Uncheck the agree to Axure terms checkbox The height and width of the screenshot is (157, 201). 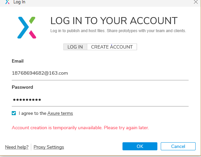pos(14,113)
